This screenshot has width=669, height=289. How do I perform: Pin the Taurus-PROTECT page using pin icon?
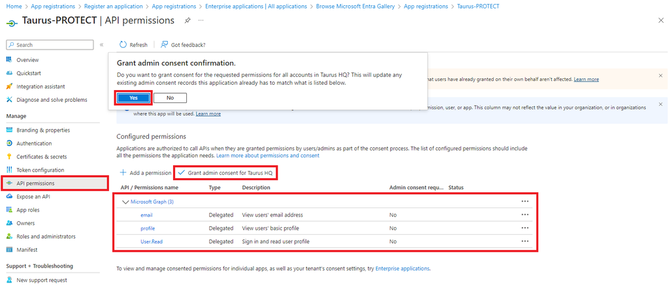[188, 20]
